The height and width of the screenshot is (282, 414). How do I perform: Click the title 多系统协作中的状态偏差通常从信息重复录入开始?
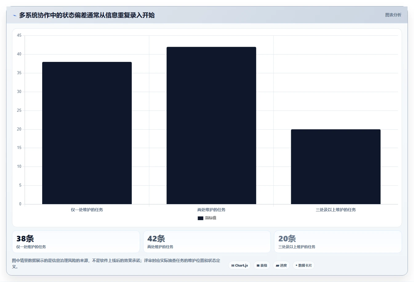pos(87,15)
